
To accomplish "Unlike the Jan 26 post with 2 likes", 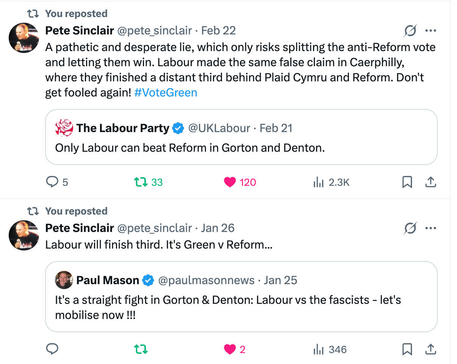I will [x=230, y=349].
